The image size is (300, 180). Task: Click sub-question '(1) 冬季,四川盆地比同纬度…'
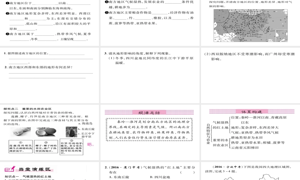(151, 60)
